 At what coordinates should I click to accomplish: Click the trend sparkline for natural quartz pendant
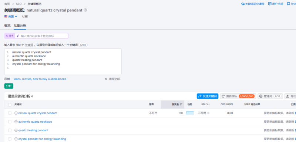190,113
